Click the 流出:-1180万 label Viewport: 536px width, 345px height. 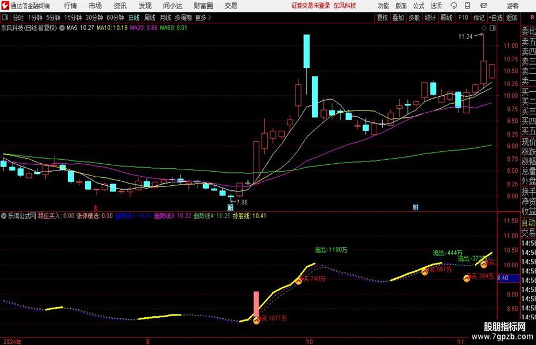click(x=331, y=250)
